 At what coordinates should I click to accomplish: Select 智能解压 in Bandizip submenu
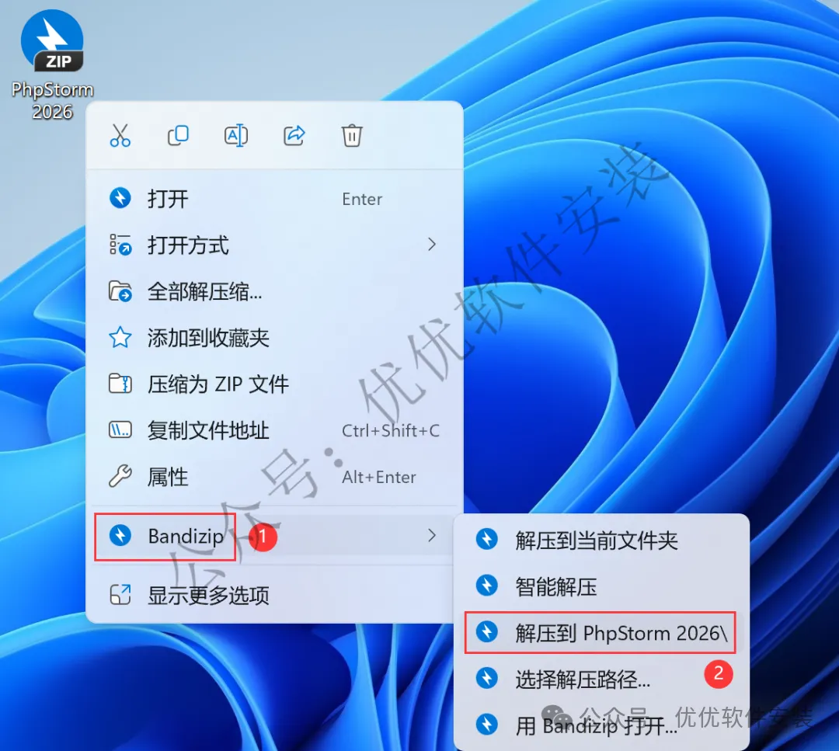[601, 586]
